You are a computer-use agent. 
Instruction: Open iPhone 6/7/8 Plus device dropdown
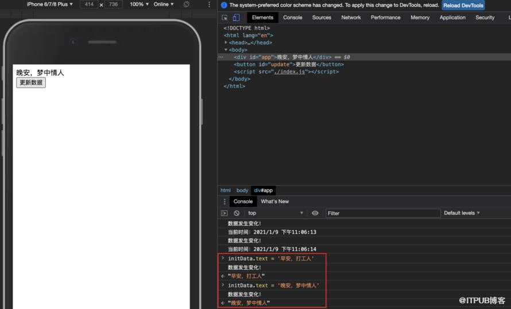49,4
